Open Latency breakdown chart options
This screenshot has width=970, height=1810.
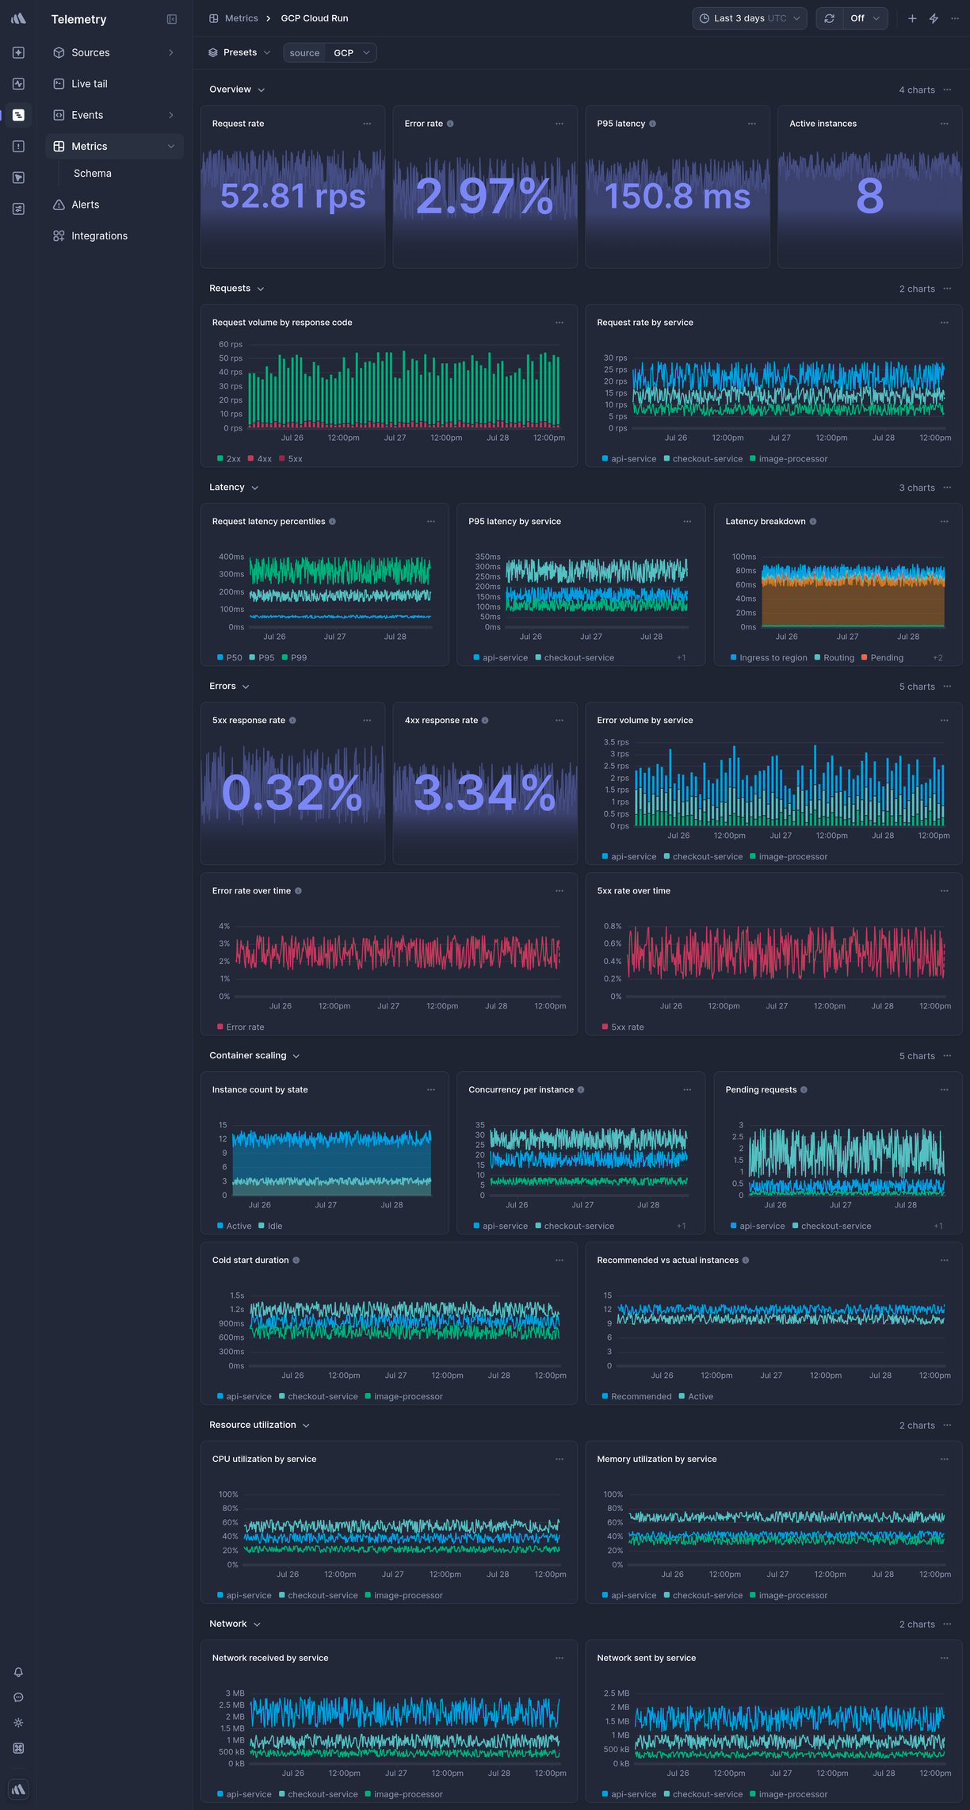click(x=944, y=522)
